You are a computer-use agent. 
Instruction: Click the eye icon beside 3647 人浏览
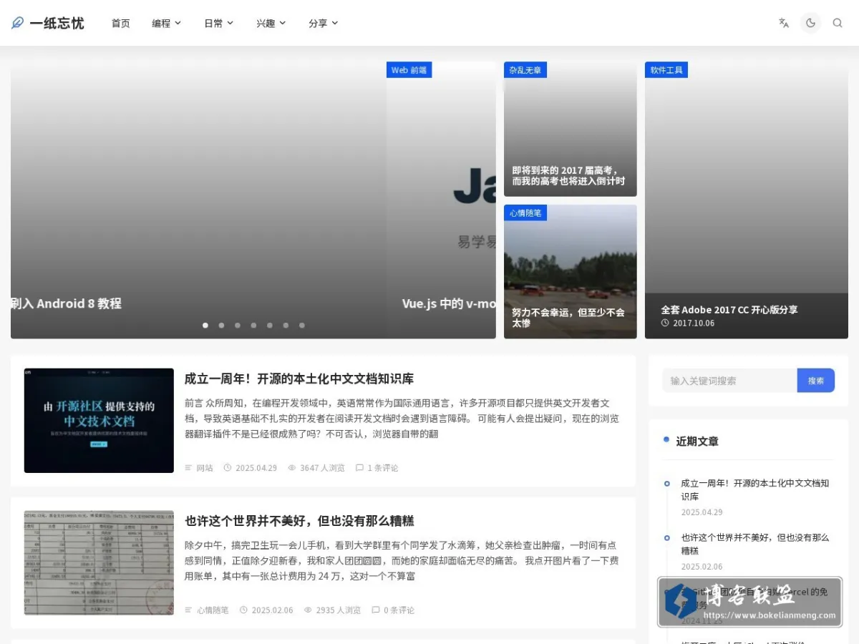point(292,468)
